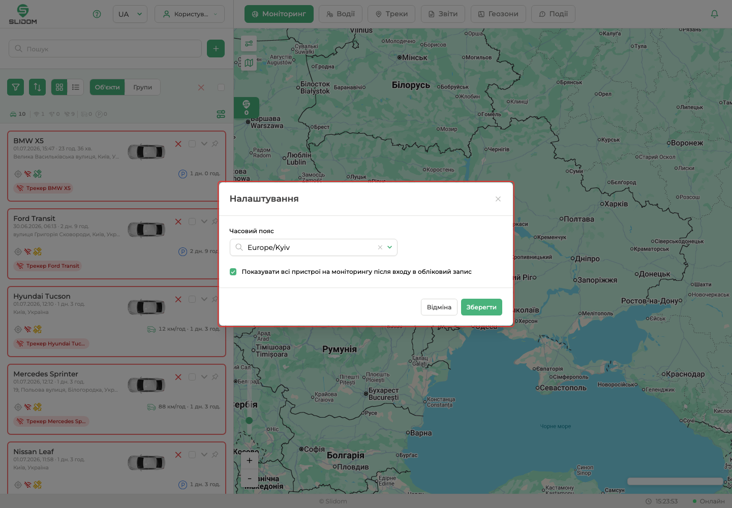Select the Об'єкти toggle
The image size is (732, 508).
tap(107, 87)
